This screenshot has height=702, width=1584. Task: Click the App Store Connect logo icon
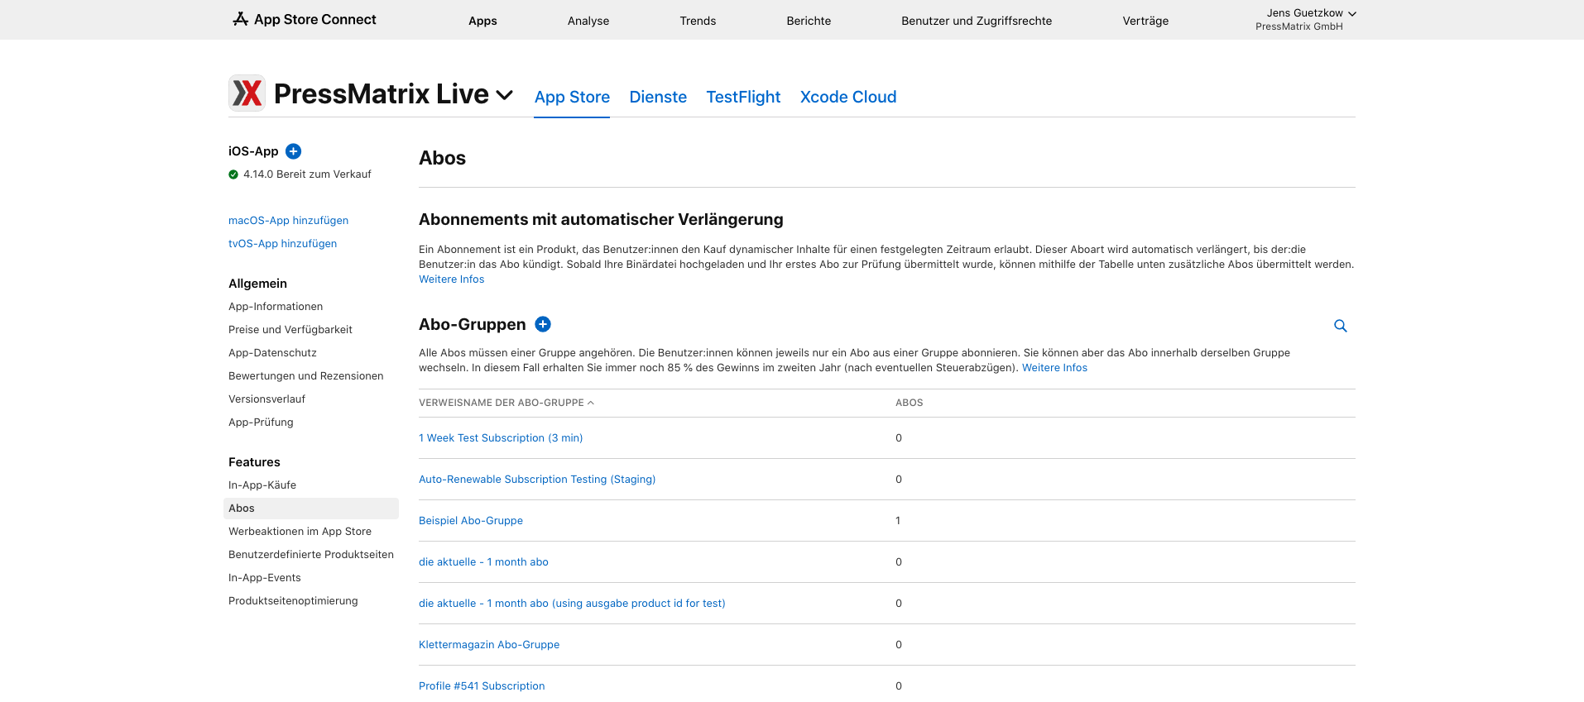coord(240,19)
